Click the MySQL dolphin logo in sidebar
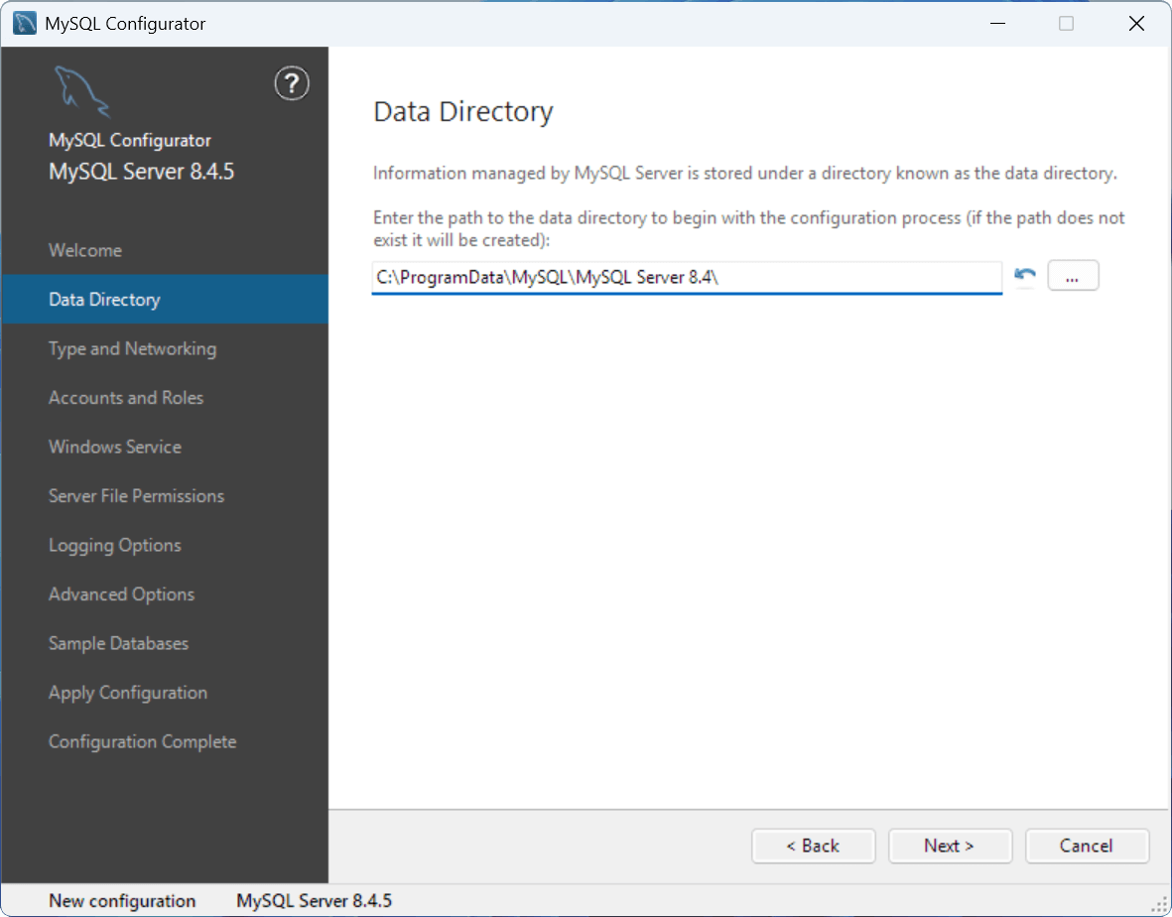 click(x=82, y=91)
